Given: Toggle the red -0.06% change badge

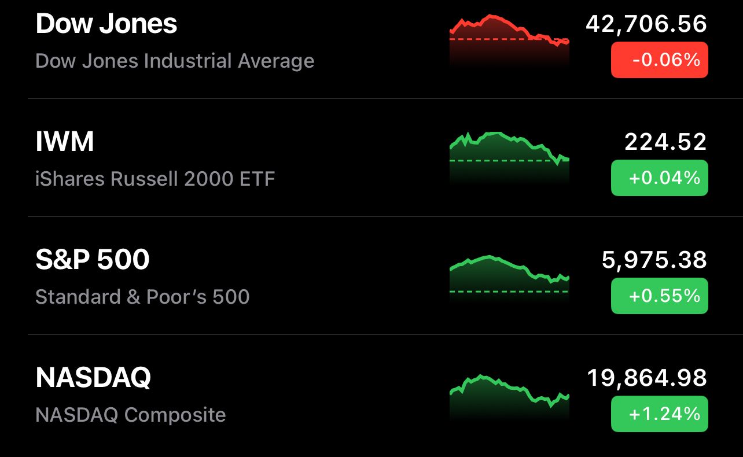Looking at the screenshot, I should tap(660, 60).
